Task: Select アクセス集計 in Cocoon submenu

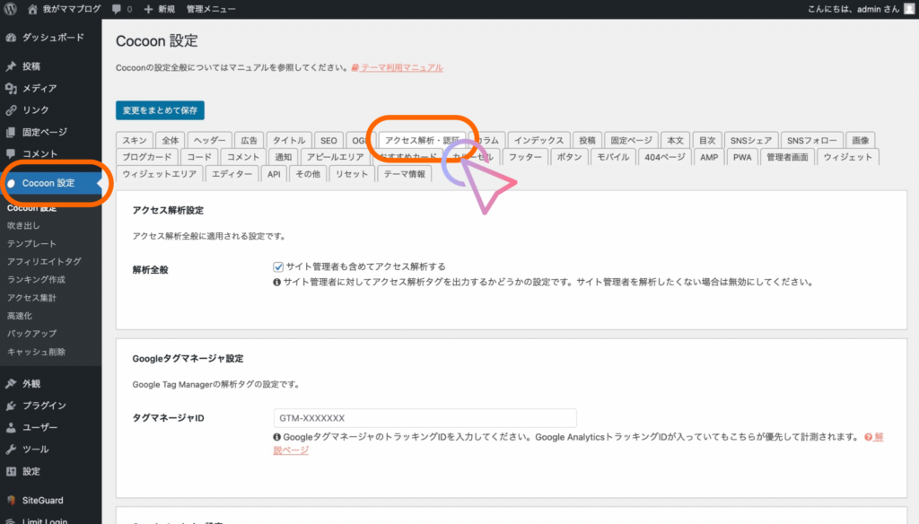Action: click(x=31, y=298)
